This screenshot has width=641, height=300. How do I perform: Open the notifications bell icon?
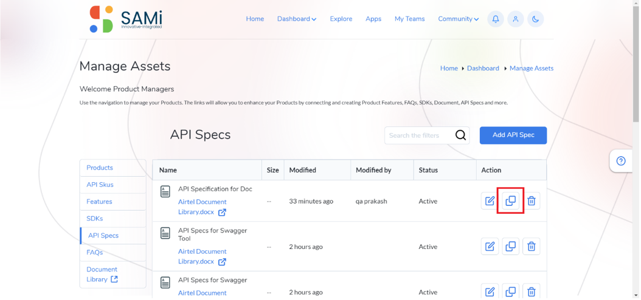click(x=496, y=19)
